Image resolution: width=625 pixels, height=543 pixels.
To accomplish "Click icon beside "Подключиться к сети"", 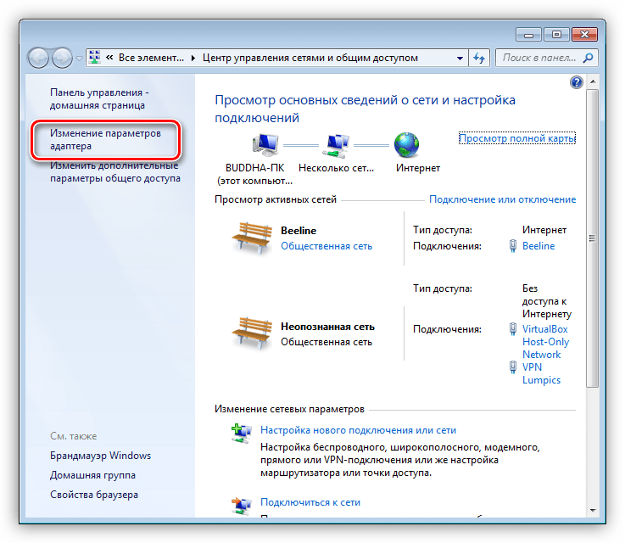I will pos(241,506).
